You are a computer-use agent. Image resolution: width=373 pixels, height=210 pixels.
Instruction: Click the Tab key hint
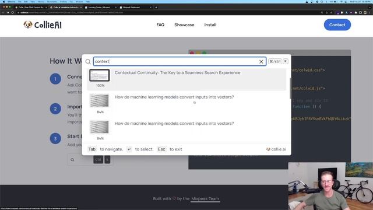coord(92,149)
